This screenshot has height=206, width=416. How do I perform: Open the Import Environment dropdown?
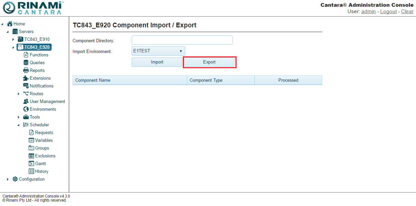(158, 51)
